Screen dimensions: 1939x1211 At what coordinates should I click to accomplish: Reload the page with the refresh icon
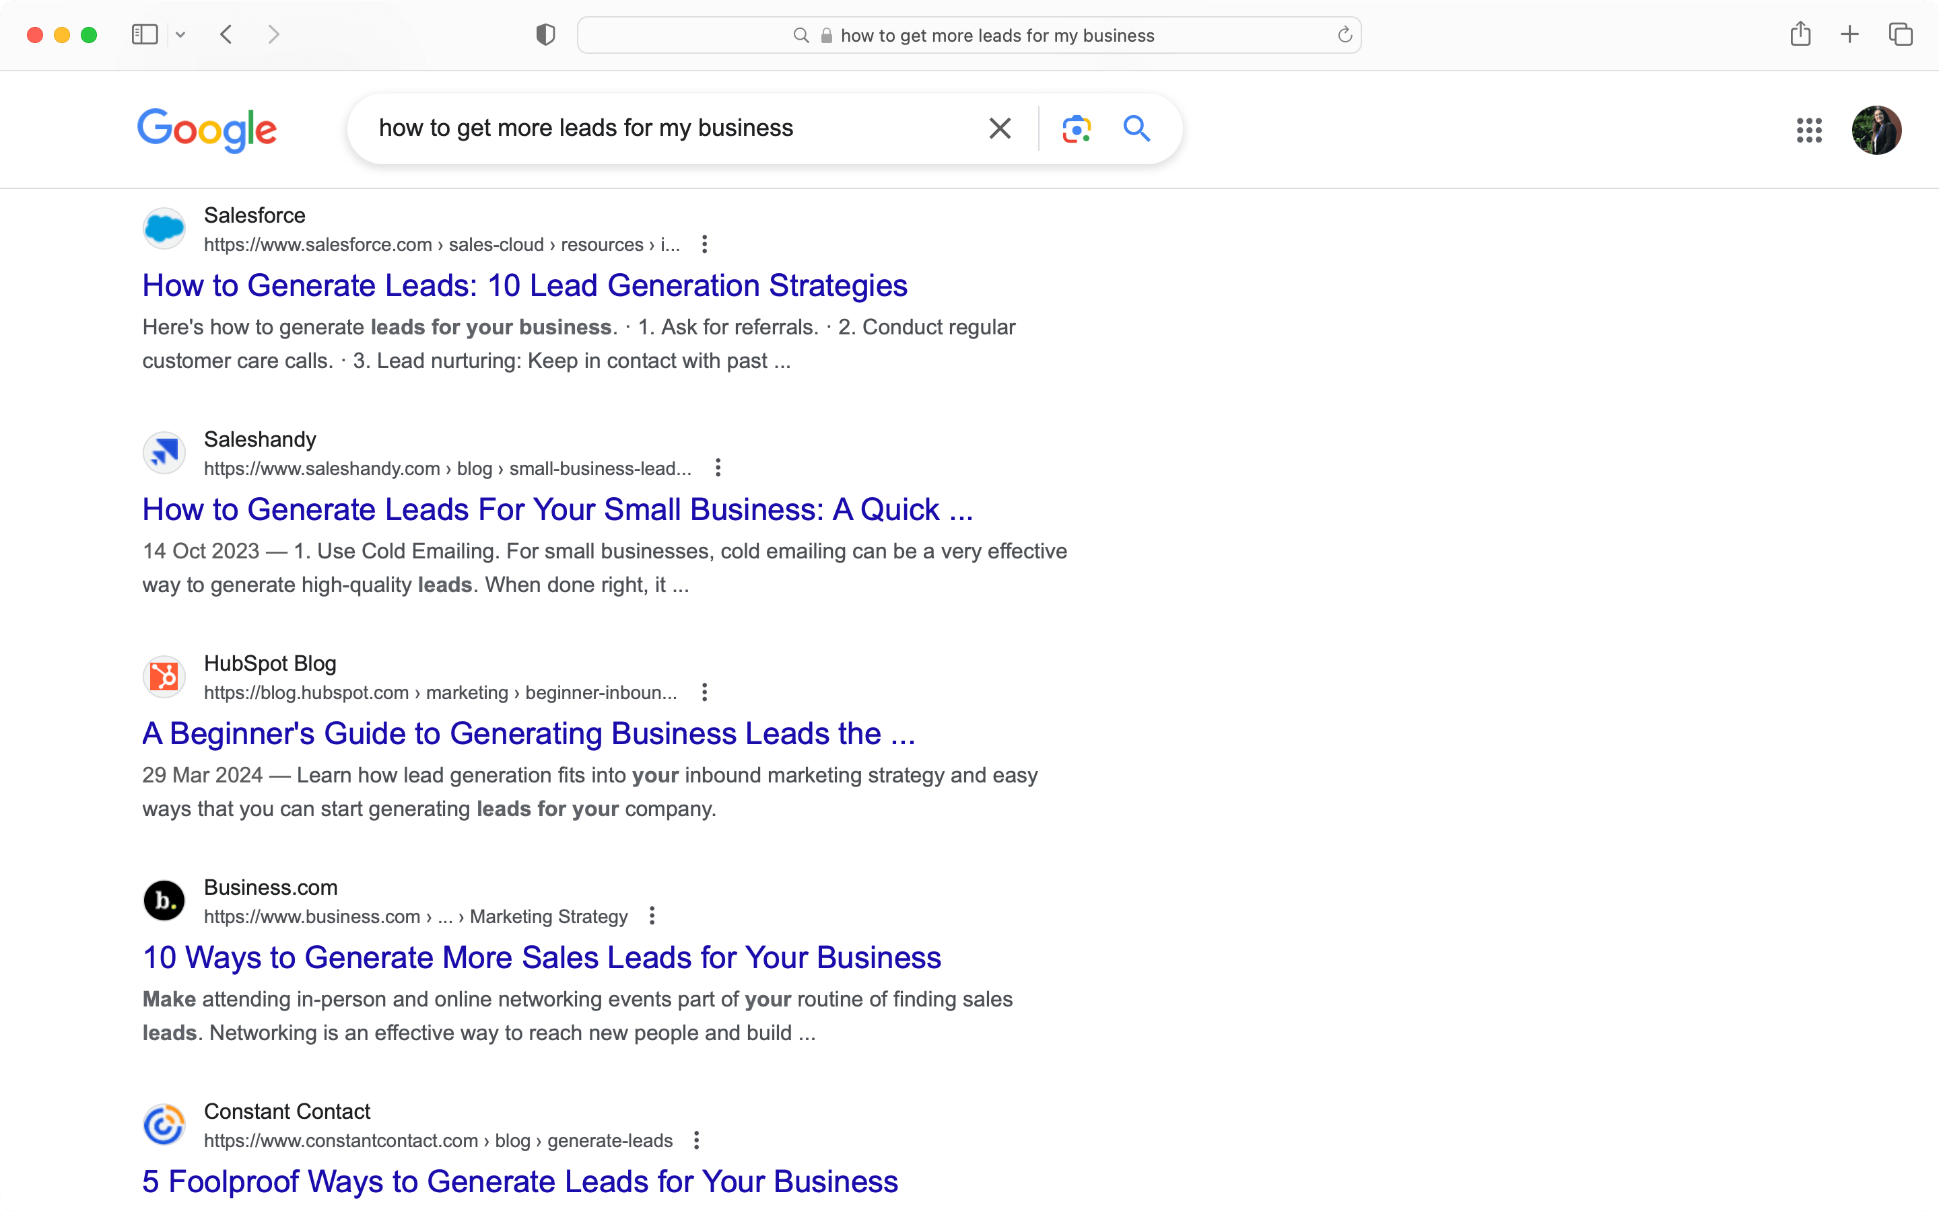[x=1345, y=34]
